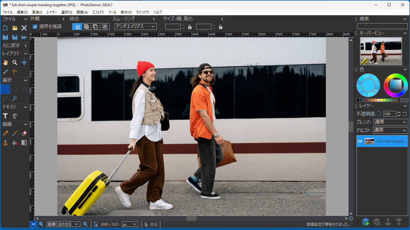Choose the Intersect selection combine mode
This screenshot has width=410, height=230.
click(x=105, y=27)
